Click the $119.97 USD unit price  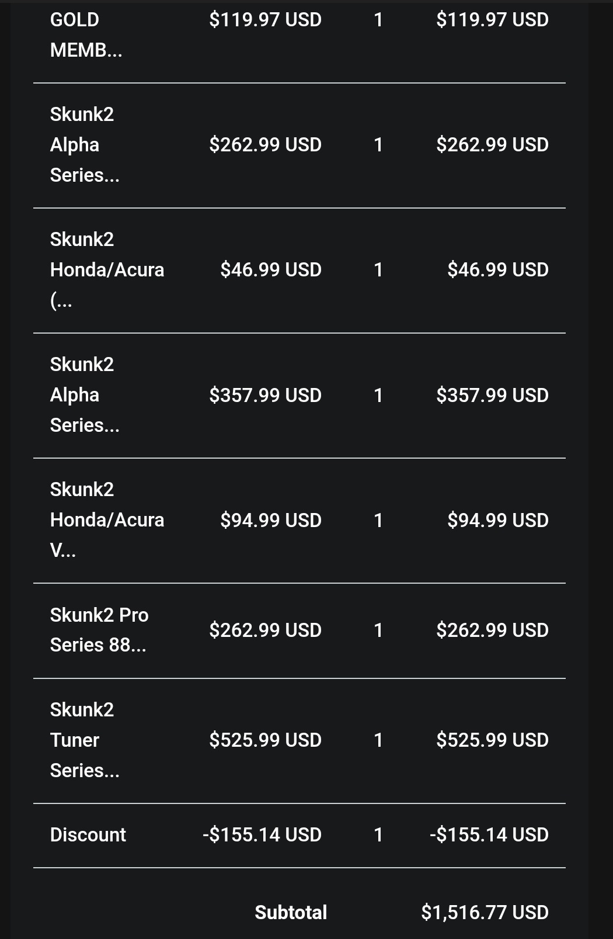265,20
